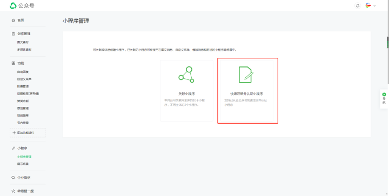
Task: Click the 创作管理 section icon
Action: [14, 33]
